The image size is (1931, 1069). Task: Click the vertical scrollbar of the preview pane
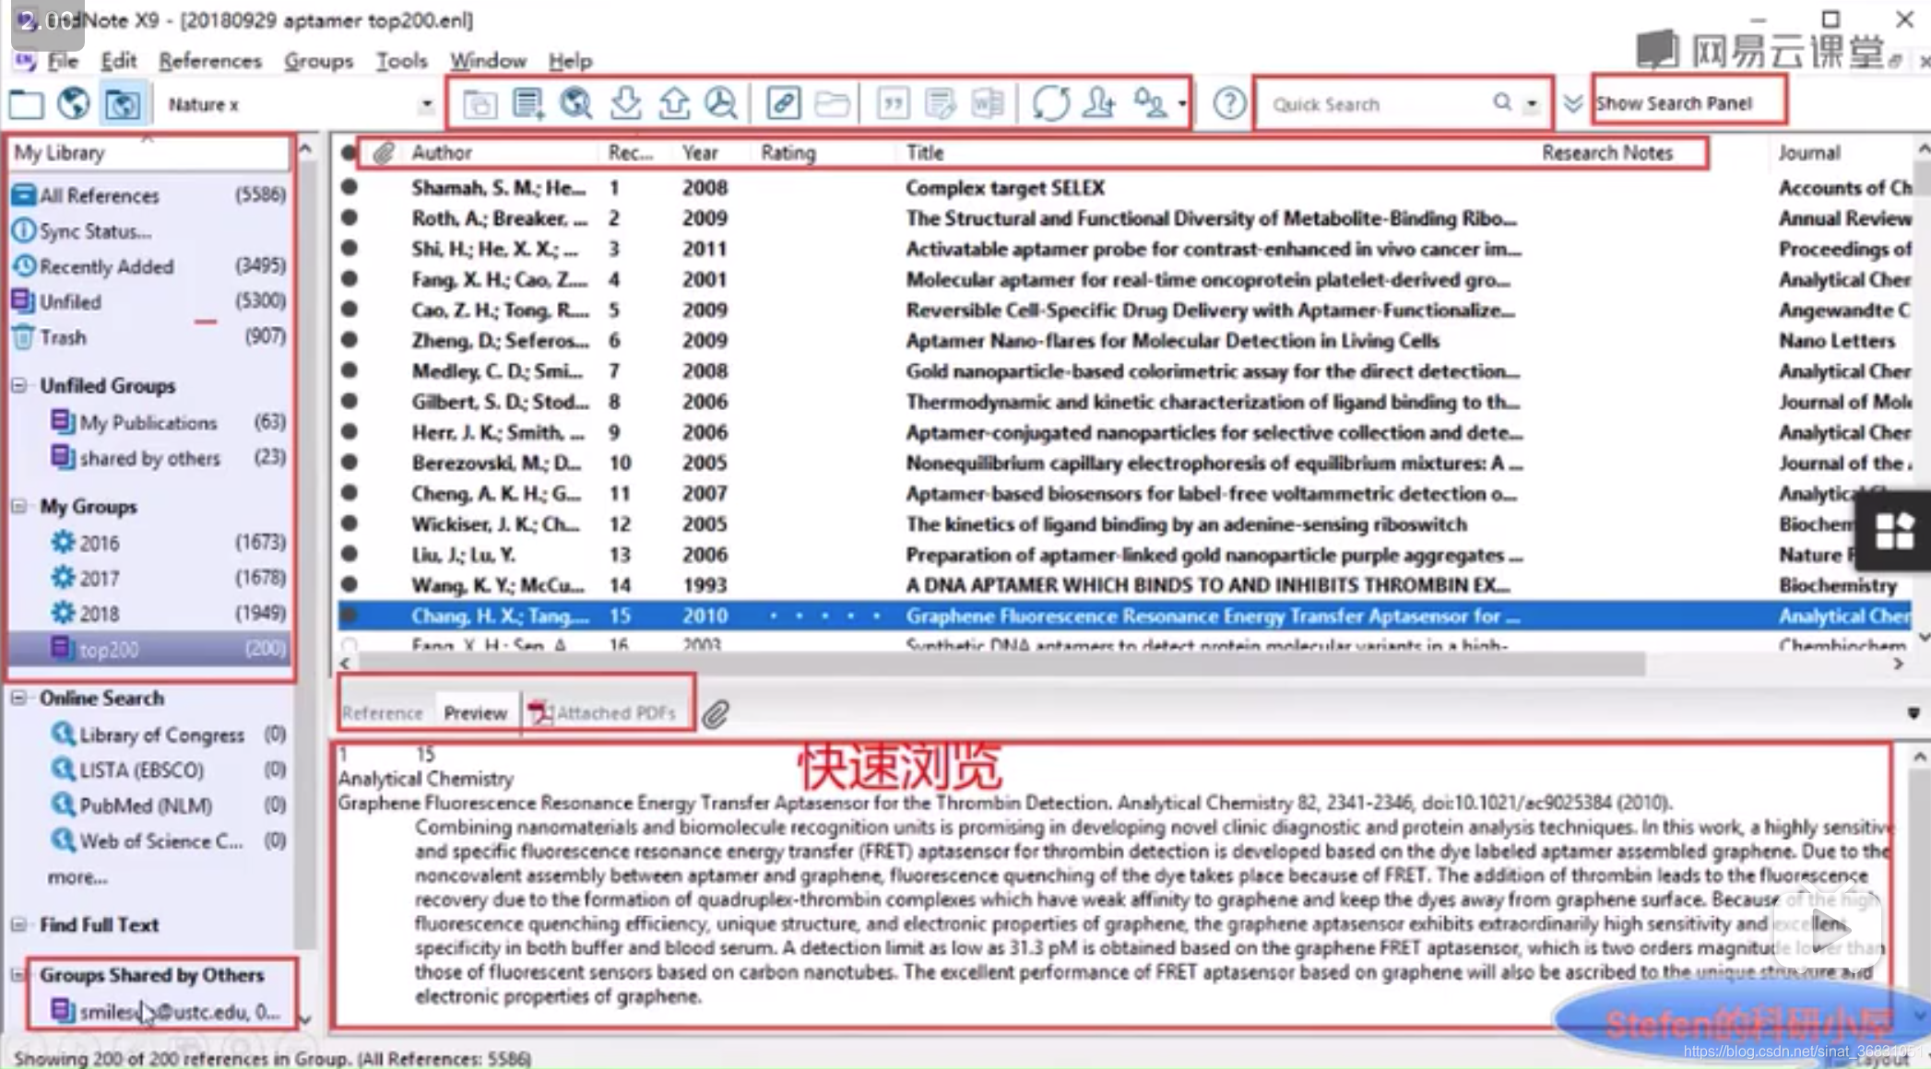pos(1920,885)
